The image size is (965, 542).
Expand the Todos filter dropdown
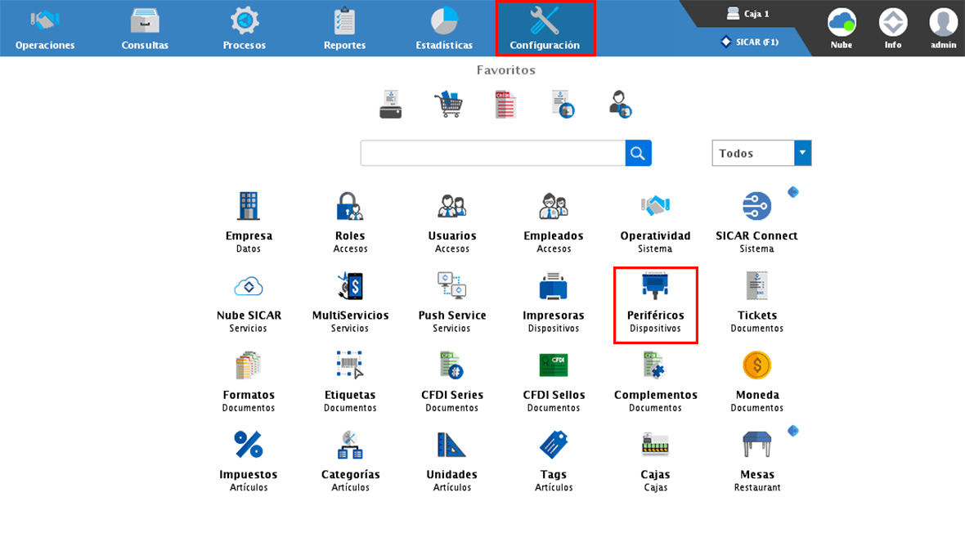[x=802, y=153]
